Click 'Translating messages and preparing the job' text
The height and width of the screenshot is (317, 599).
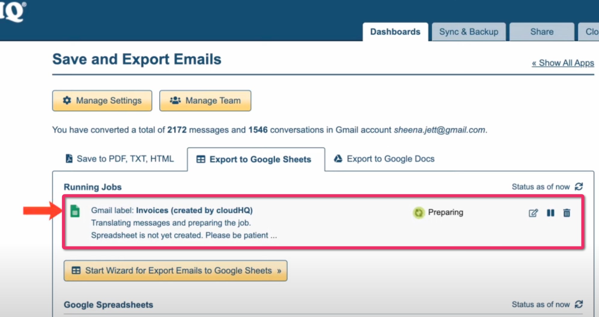[x=171, y=223]
